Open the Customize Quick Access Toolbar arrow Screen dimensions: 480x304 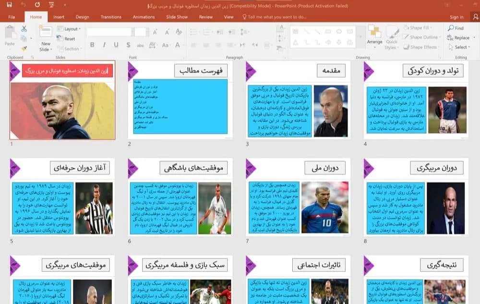[65, 5]
